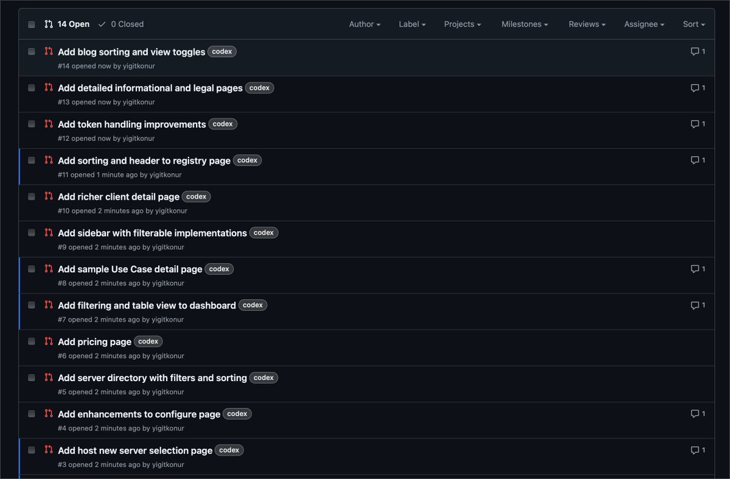
Task: Show the 0 Closed pull requests
Action: coord(120,24)
